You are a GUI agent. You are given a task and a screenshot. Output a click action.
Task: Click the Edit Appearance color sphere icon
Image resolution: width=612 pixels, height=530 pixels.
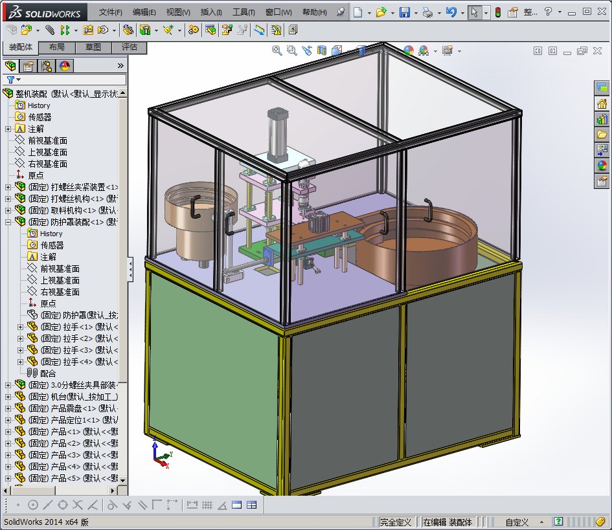(408, 50)
